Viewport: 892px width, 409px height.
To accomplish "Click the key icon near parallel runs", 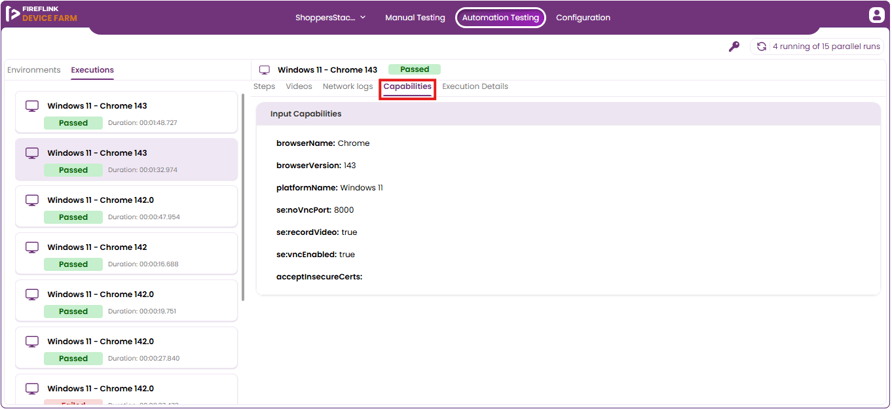I will click(734, 46).
